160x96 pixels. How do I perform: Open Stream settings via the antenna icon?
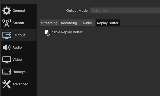pos(7,23)
